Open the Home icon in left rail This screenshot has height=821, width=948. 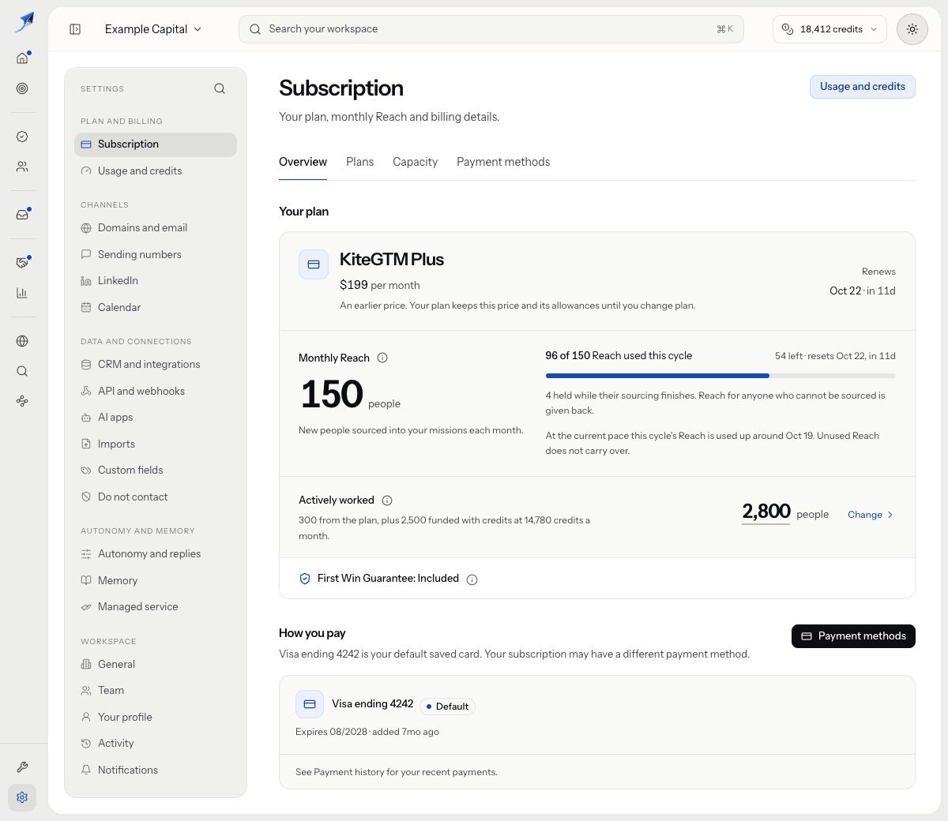(22, 58)
